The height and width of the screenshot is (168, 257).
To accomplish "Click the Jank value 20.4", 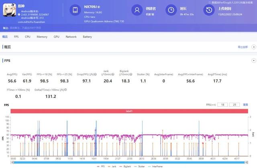I will (108, 81).
